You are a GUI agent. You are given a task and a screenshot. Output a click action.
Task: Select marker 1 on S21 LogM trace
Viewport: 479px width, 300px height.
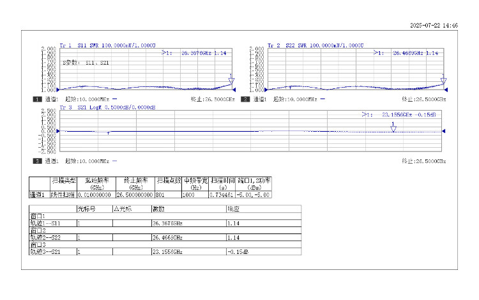(393, 129)
